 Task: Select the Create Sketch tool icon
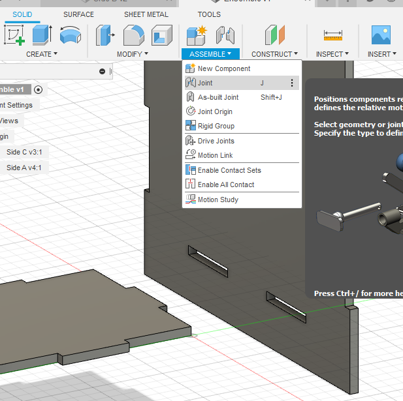(x=14, y=35)
